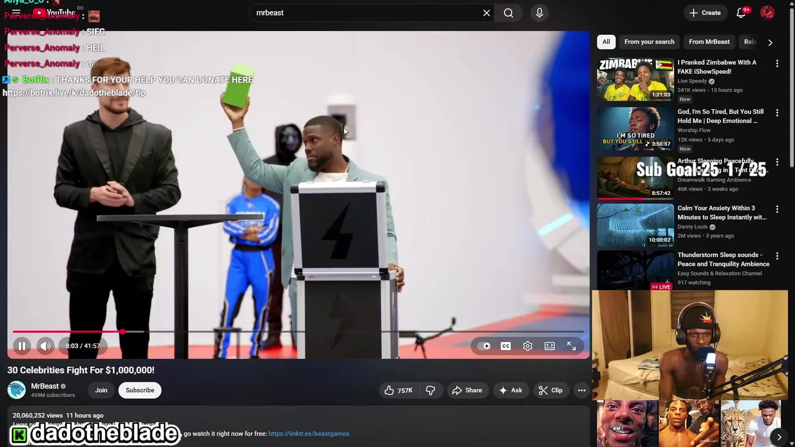The image size is (795, 447).
Task: Open options for Thunderstorm Sleep sounds video
Action: click(777, 256)
